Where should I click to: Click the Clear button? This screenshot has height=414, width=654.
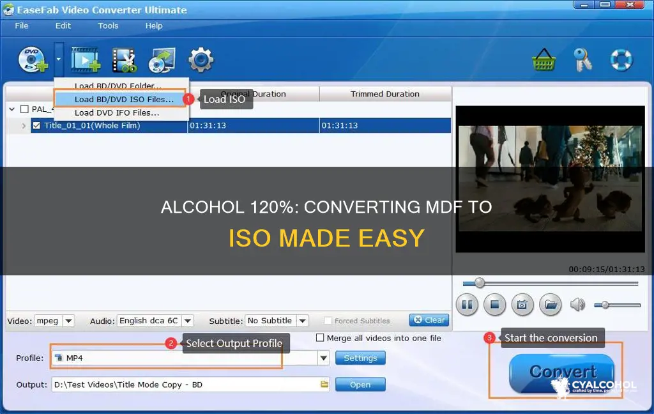[429, 319]
